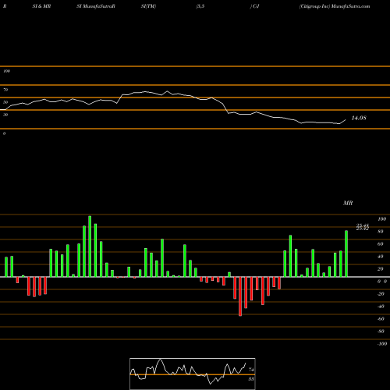
Task: Click the "(5,5" parameter text
Action: (200, 6)
